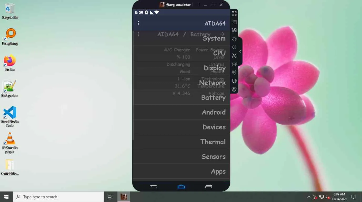Tap the Android back navigation button

[x=154, y=187]
